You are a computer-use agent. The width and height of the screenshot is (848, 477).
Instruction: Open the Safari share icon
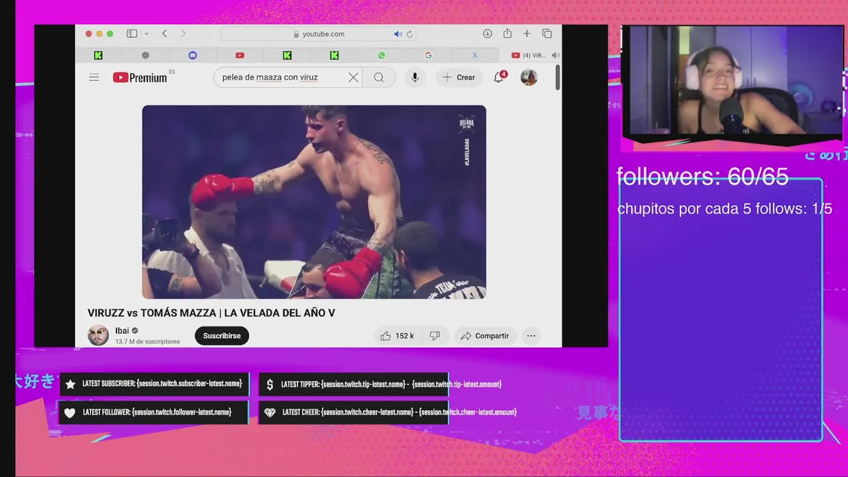click(x=507, y=34)
